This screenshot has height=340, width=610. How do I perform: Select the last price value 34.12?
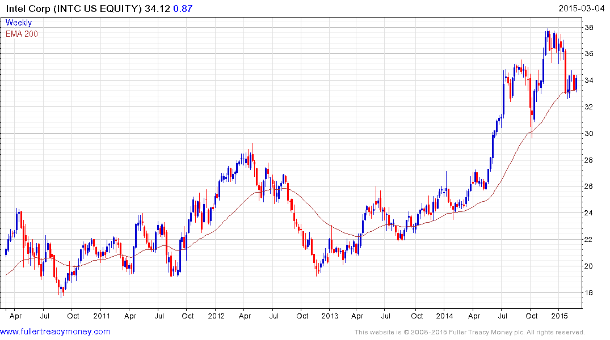coord(158,8)
